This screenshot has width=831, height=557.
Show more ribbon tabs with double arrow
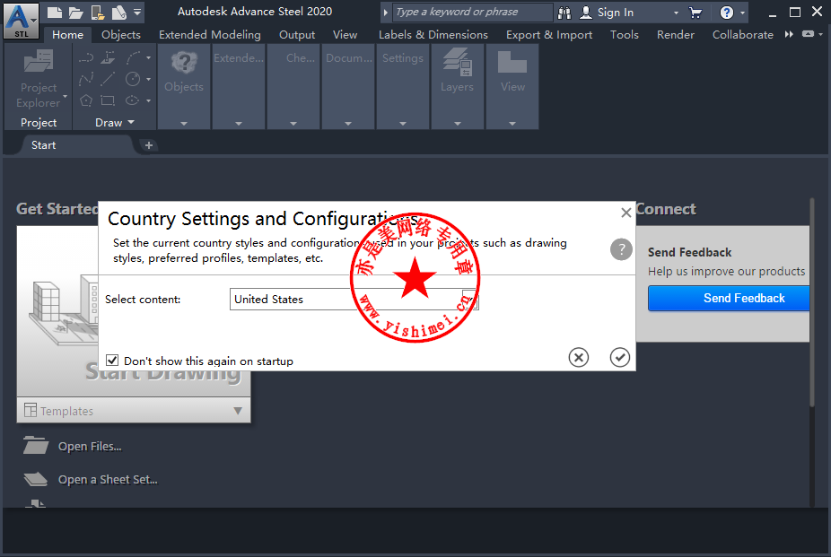tap(789, 34)
